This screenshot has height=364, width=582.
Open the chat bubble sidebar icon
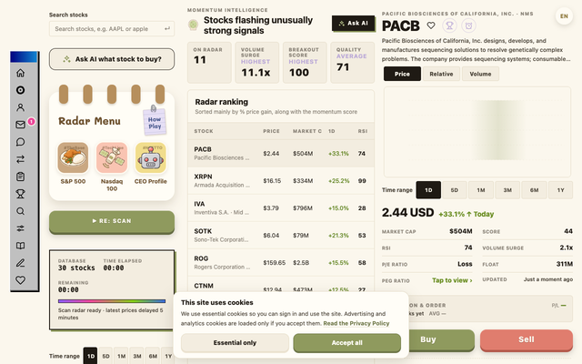(20, 142)
